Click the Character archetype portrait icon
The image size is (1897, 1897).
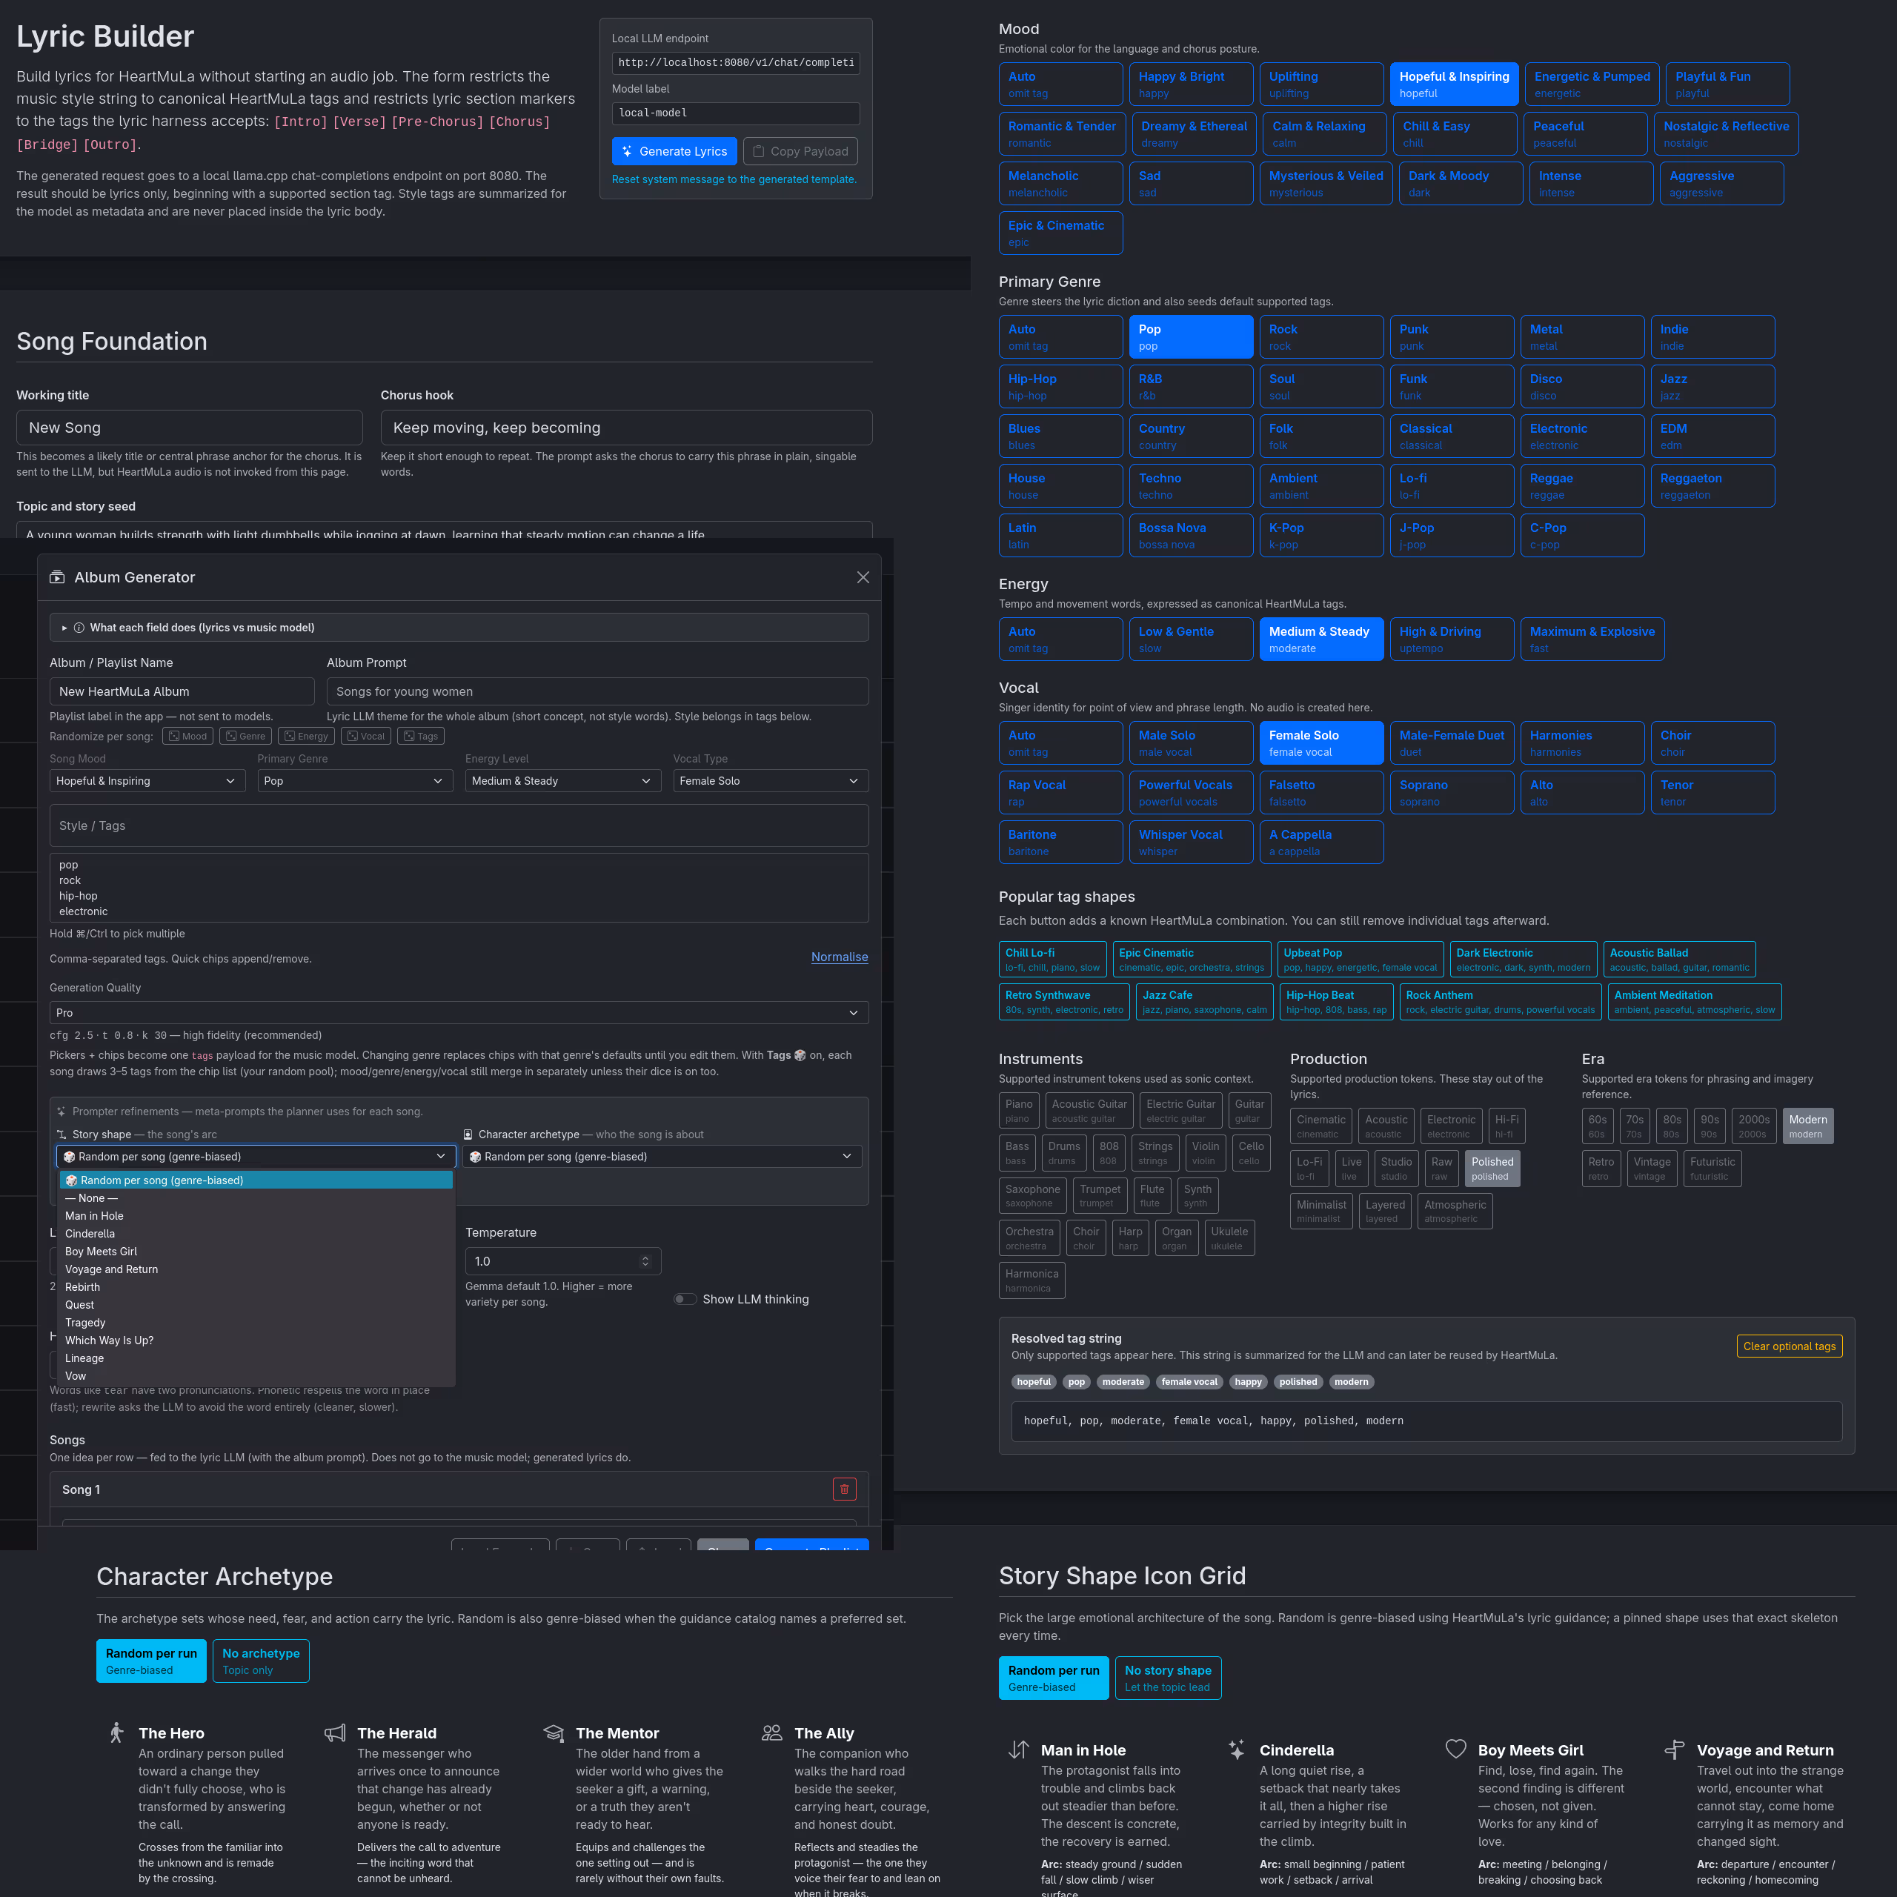(x=468, y=1134)
